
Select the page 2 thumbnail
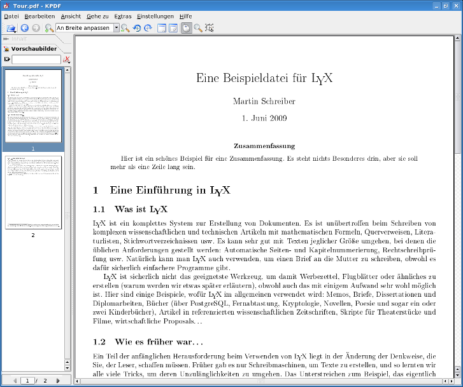(x=33, y=193)
